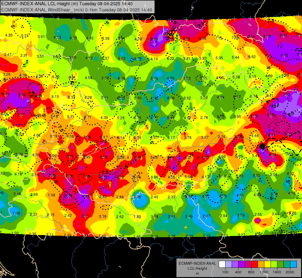Image resolution: width=302 pixels, height=278 pixels.
Task: Click the wind shear value '2.15'
Action: [x=51, y=215]
